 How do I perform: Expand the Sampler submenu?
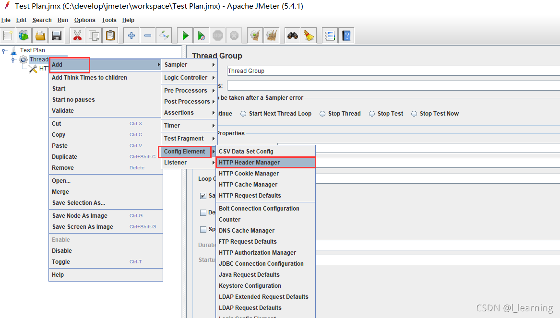(x=189, y=65)
